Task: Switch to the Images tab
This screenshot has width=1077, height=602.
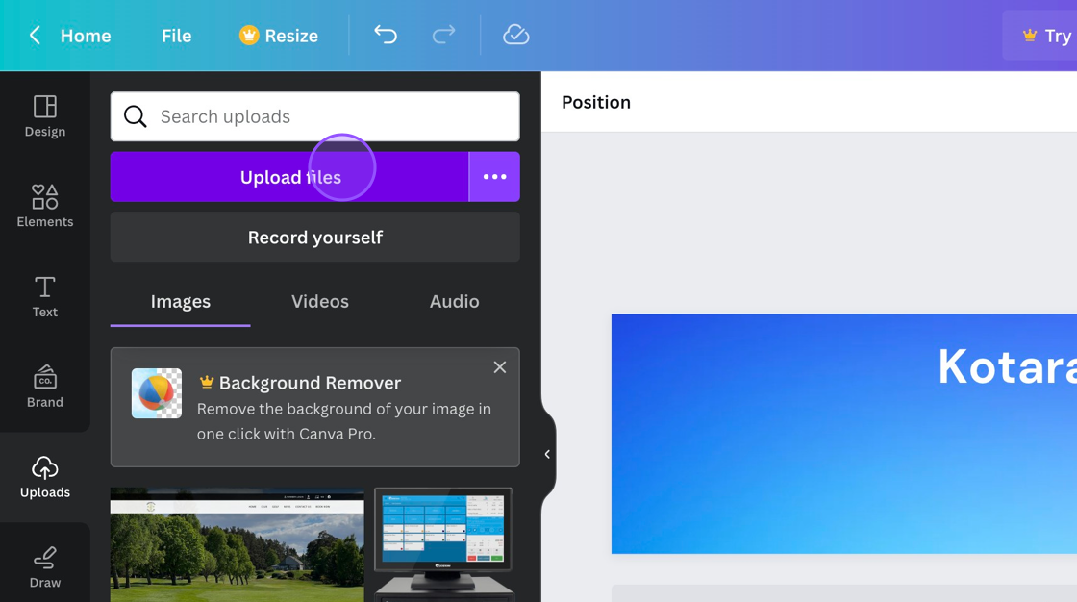Action: 181,302
